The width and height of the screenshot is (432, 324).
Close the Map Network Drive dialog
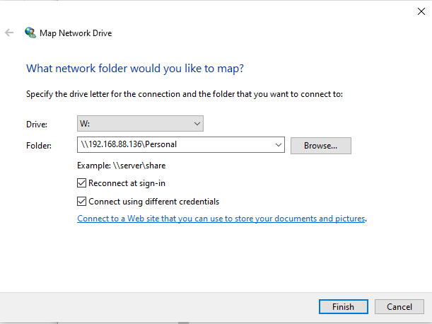(421, 11)
